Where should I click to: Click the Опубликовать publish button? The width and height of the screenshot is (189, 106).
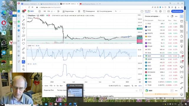(177, 11)
